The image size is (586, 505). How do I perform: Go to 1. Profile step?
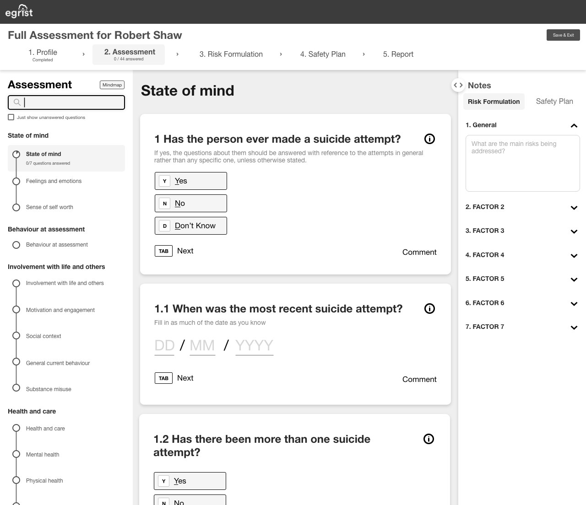(43, 55)
